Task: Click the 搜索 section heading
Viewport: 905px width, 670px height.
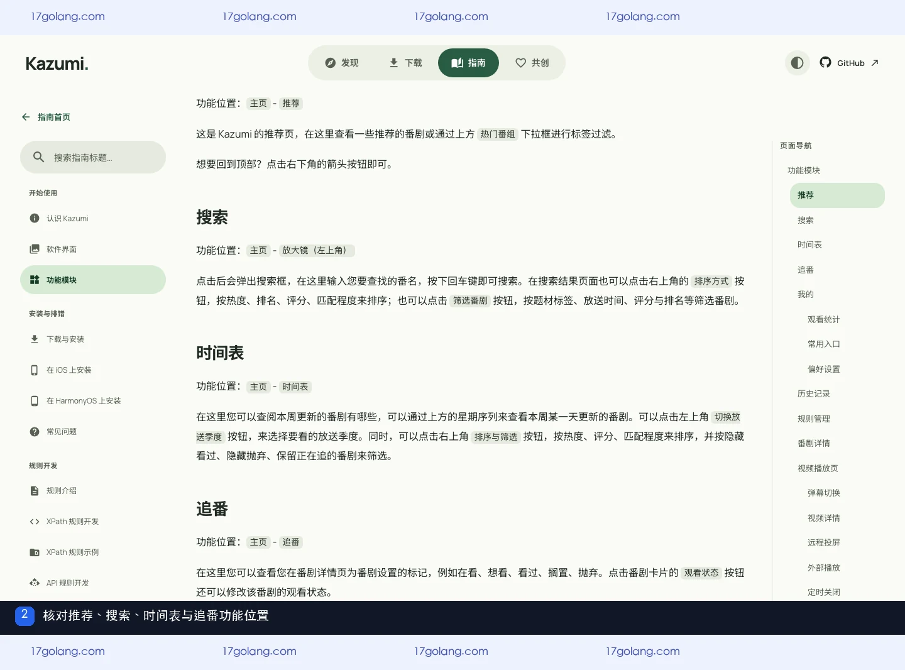Action: [x=212, y=217]
